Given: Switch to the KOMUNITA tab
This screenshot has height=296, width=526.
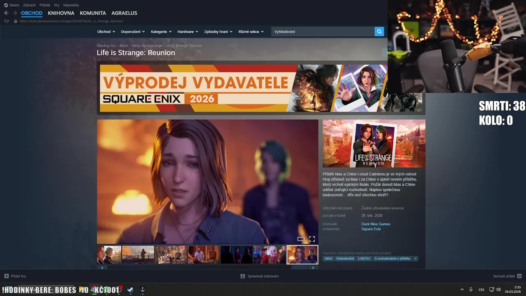Looking at the screenshot, I should tap(93, 13).
